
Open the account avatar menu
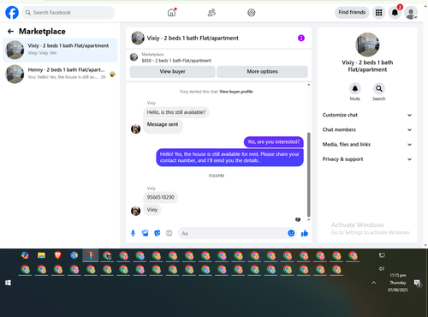pyautogui.click(x=411, y=13)
